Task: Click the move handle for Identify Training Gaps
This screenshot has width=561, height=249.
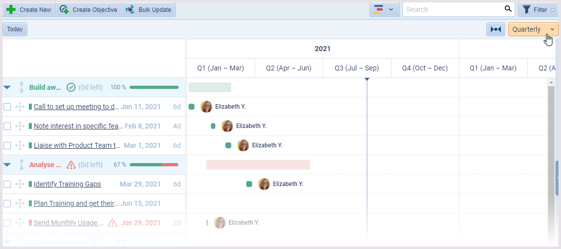Action: 20,184
